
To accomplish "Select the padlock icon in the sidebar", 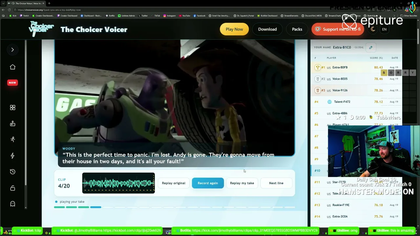I will pyautogui.click(x=12, y=188).
